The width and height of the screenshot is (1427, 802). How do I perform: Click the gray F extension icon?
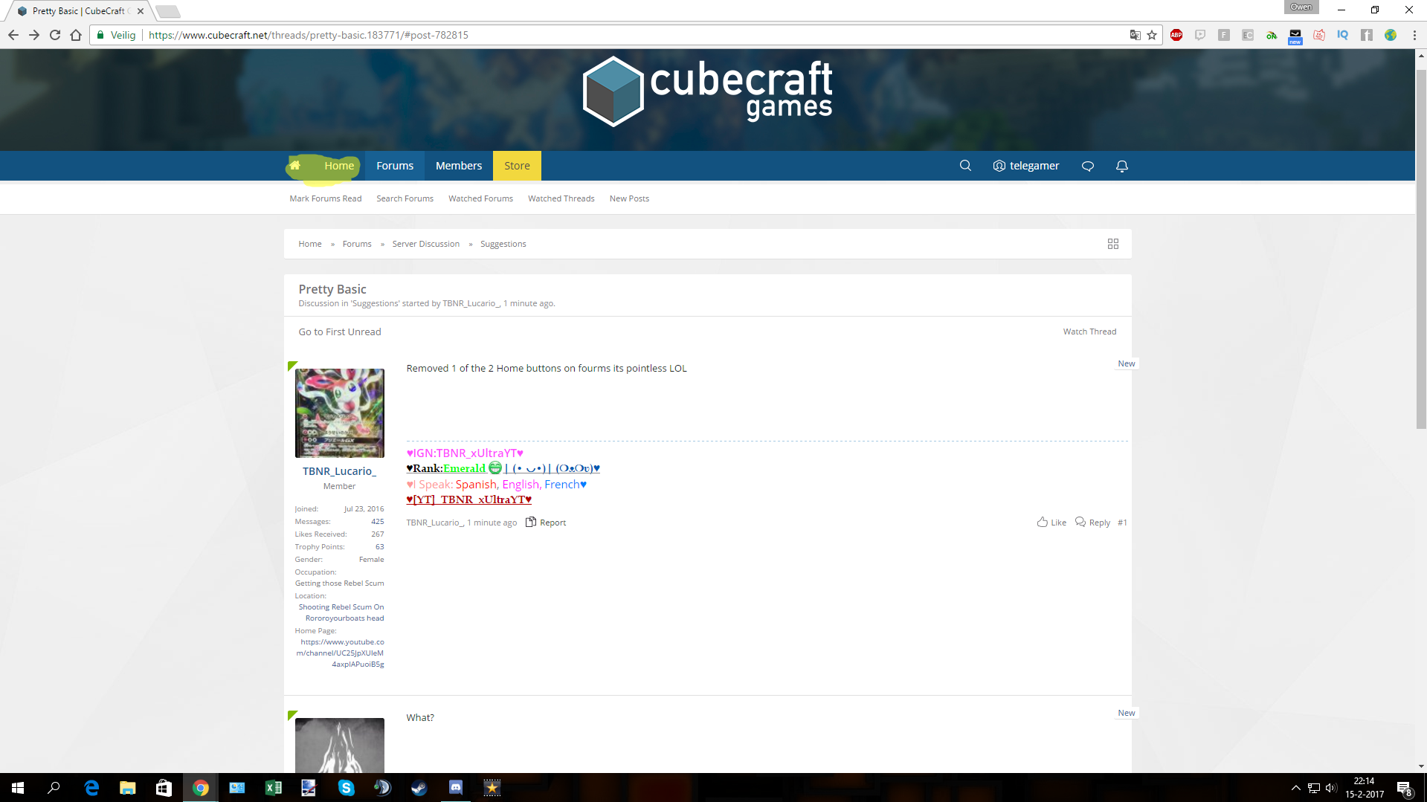tap(1224, 35)
